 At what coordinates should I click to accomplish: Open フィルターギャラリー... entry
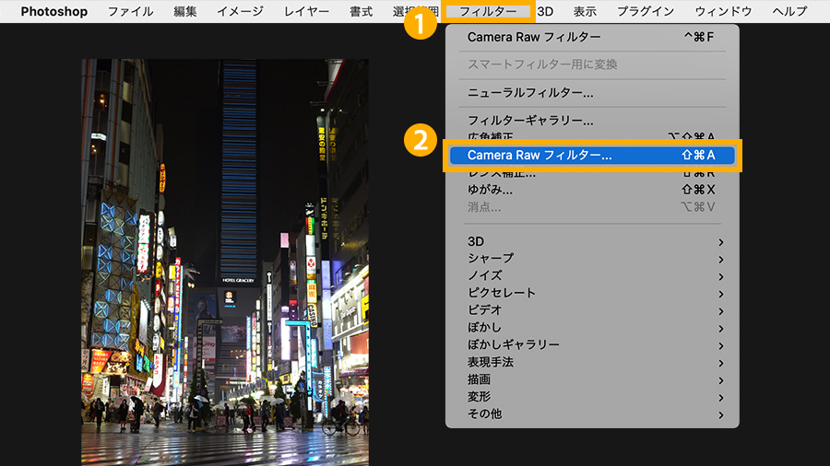pyautogui.click(x=592, y=121)
